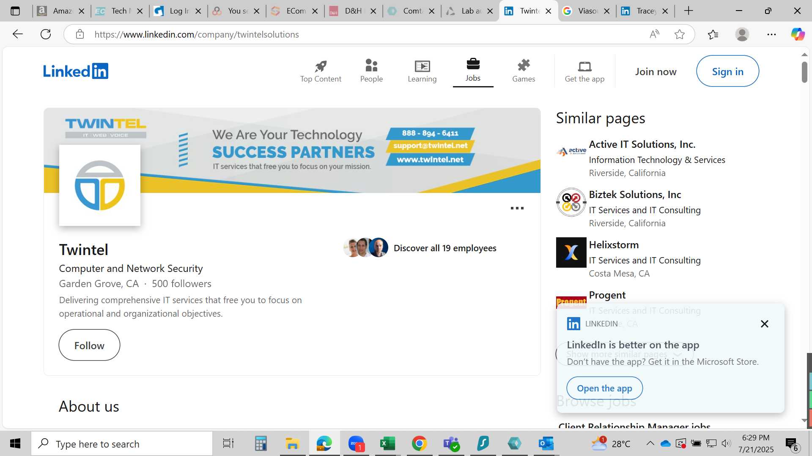View site information lock icon

80,34
